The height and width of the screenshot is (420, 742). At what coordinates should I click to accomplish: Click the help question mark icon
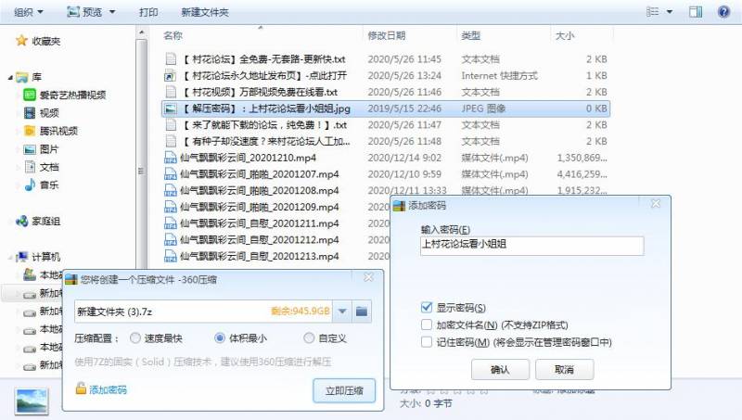[x=723, y=12]
